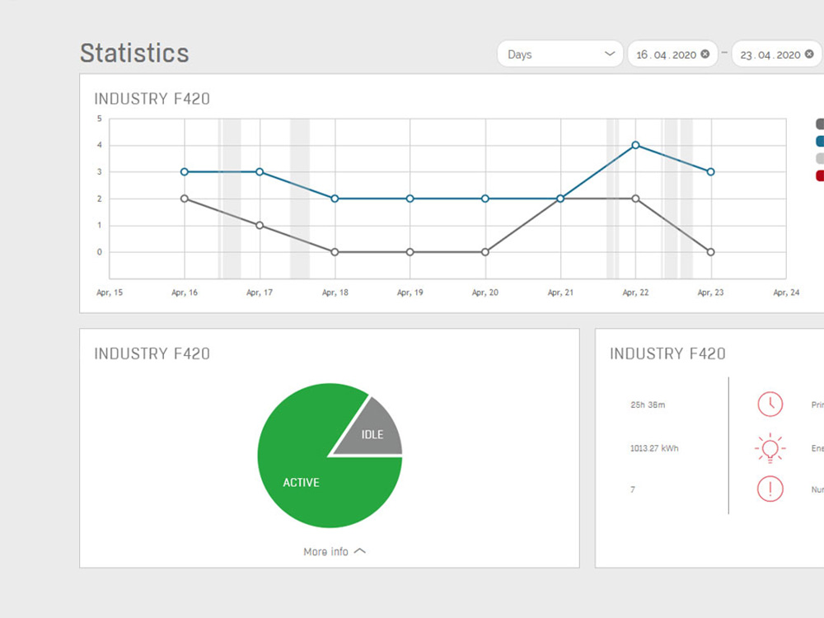Select the gray IDLE pie slice

tap(372, 432)
